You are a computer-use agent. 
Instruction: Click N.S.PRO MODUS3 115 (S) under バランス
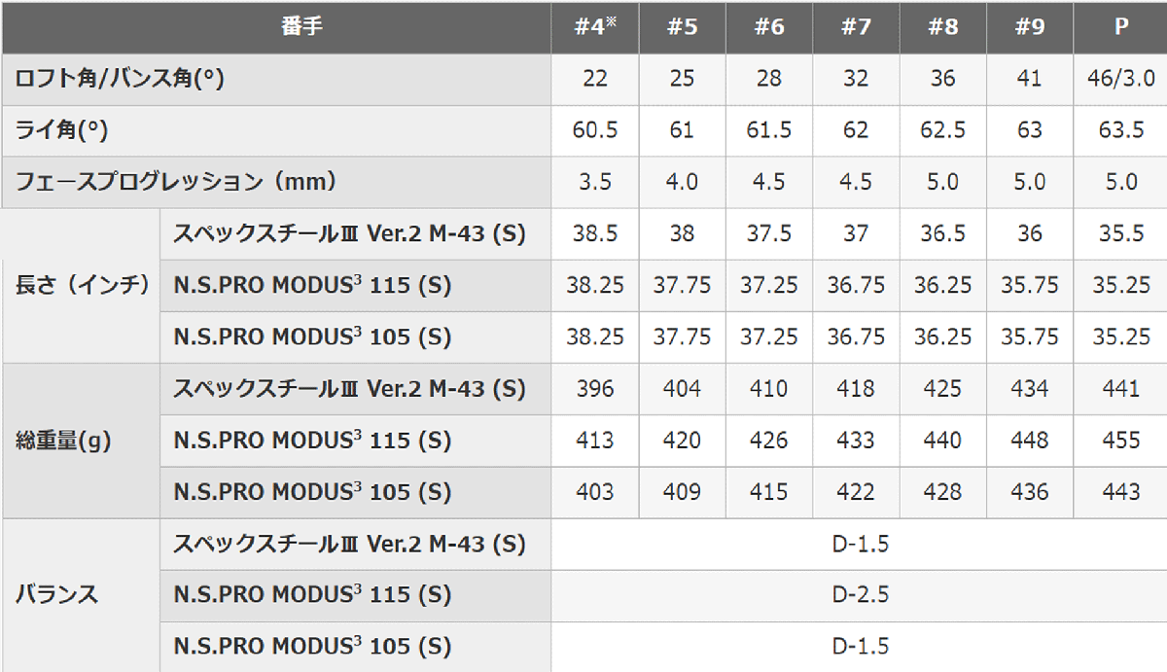click(312, 595)
